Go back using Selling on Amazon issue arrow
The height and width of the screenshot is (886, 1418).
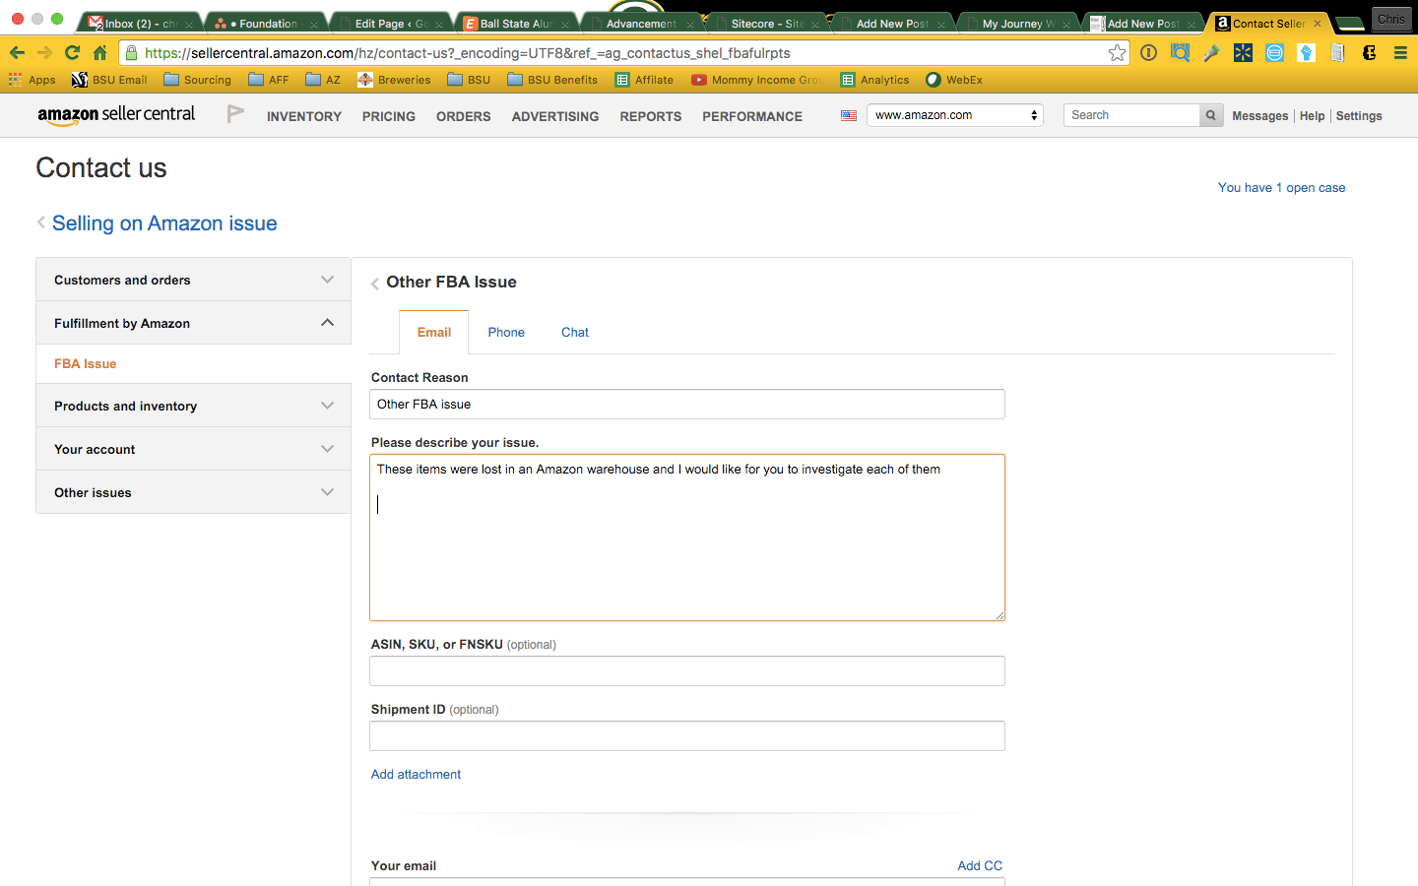coord(41,222)
